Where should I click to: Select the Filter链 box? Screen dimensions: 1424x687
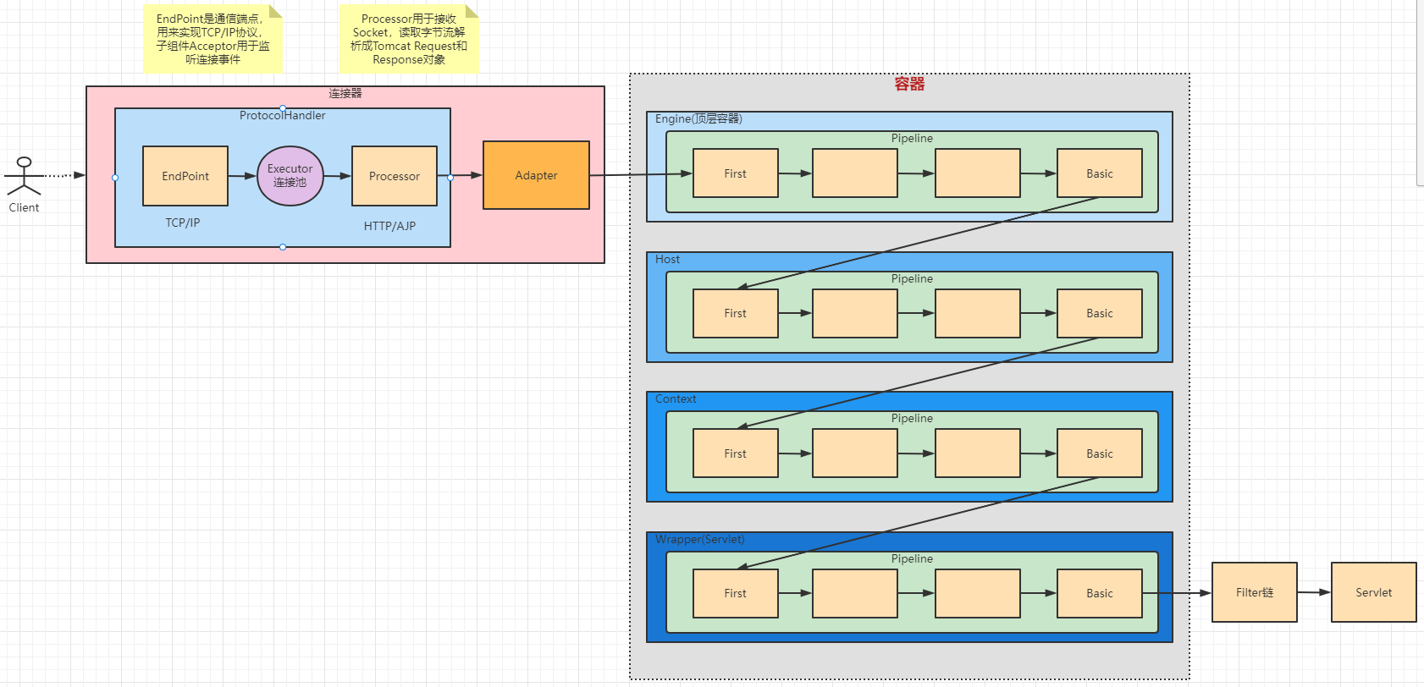(x=1255, y=592)
